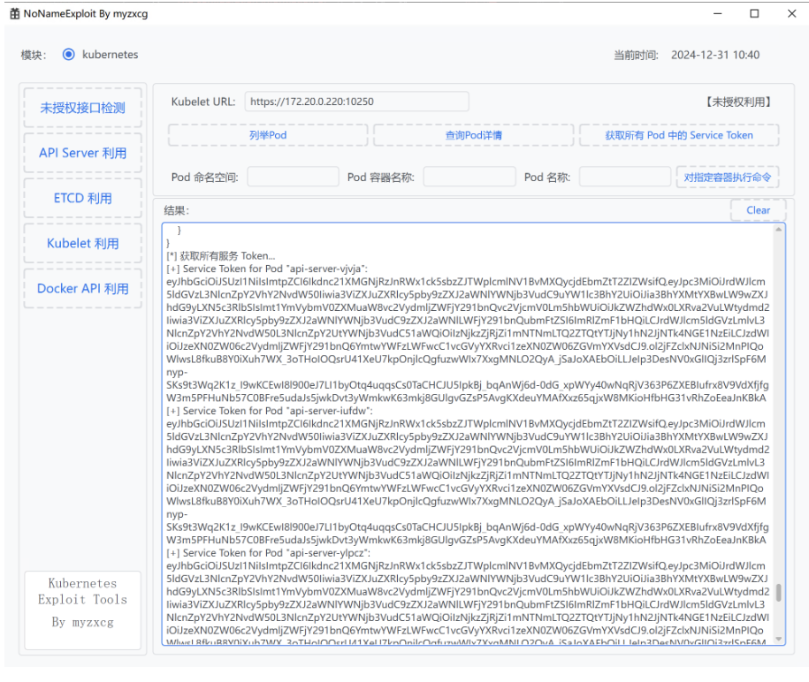809x682 pixels.
Task: Click the 查询Pod详情 button
Action: point(474,135)
